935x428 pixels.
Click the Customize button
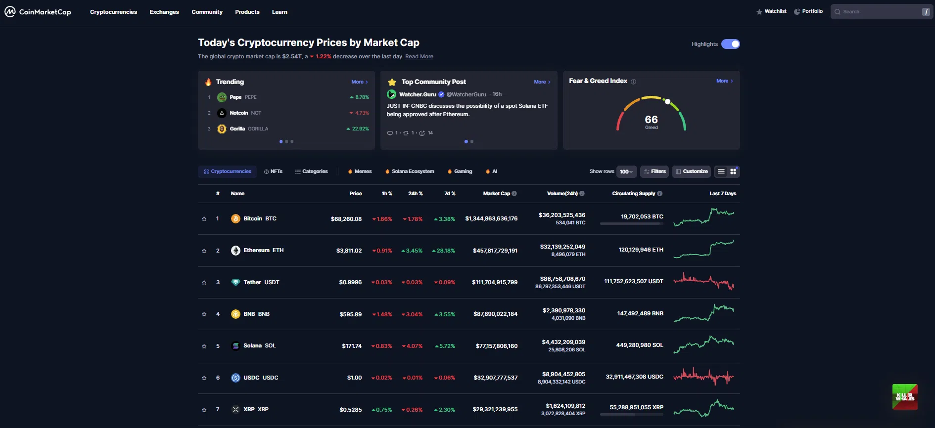(x=692, y=171)
